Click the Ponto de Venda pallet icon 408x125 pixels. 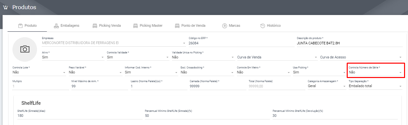(177, 25)
